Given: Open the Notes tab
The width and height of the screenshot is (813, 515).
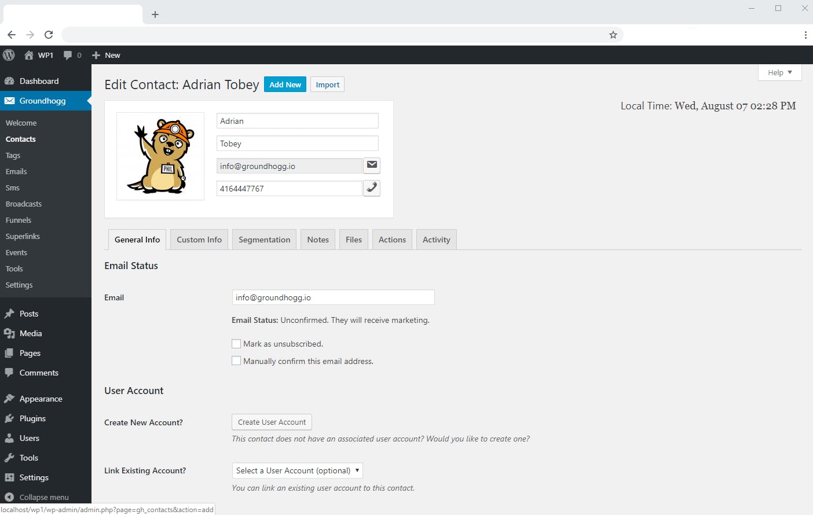Looking at the screenshot, I should (318, 240).
